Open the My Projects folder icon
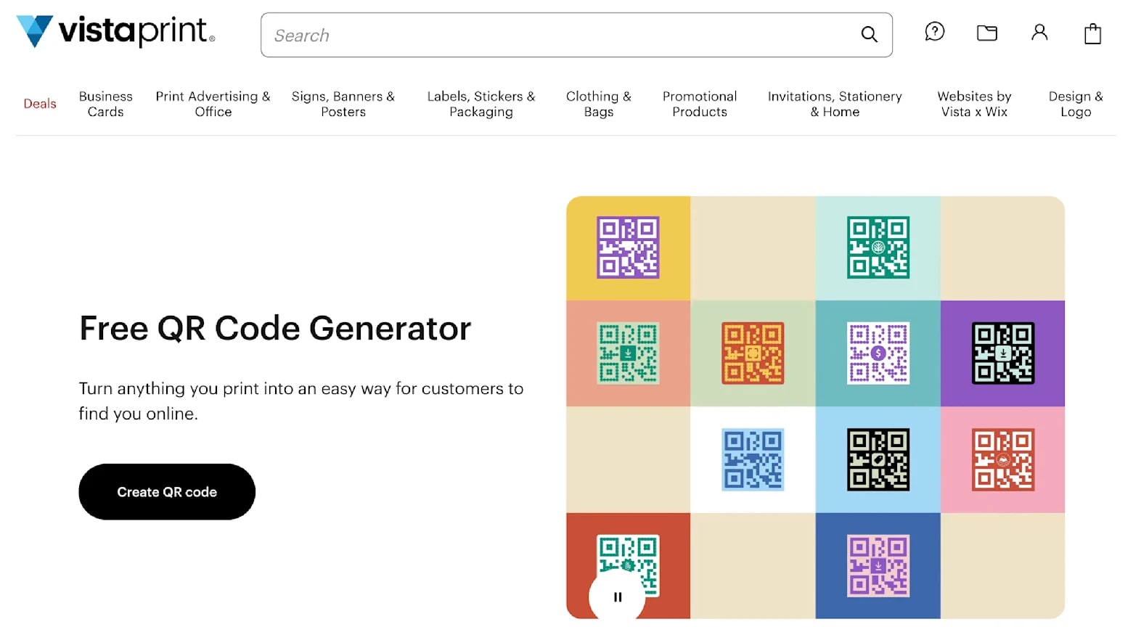Image resolution: width=1141 pixels, height=627 pixels. coord(986,32)
